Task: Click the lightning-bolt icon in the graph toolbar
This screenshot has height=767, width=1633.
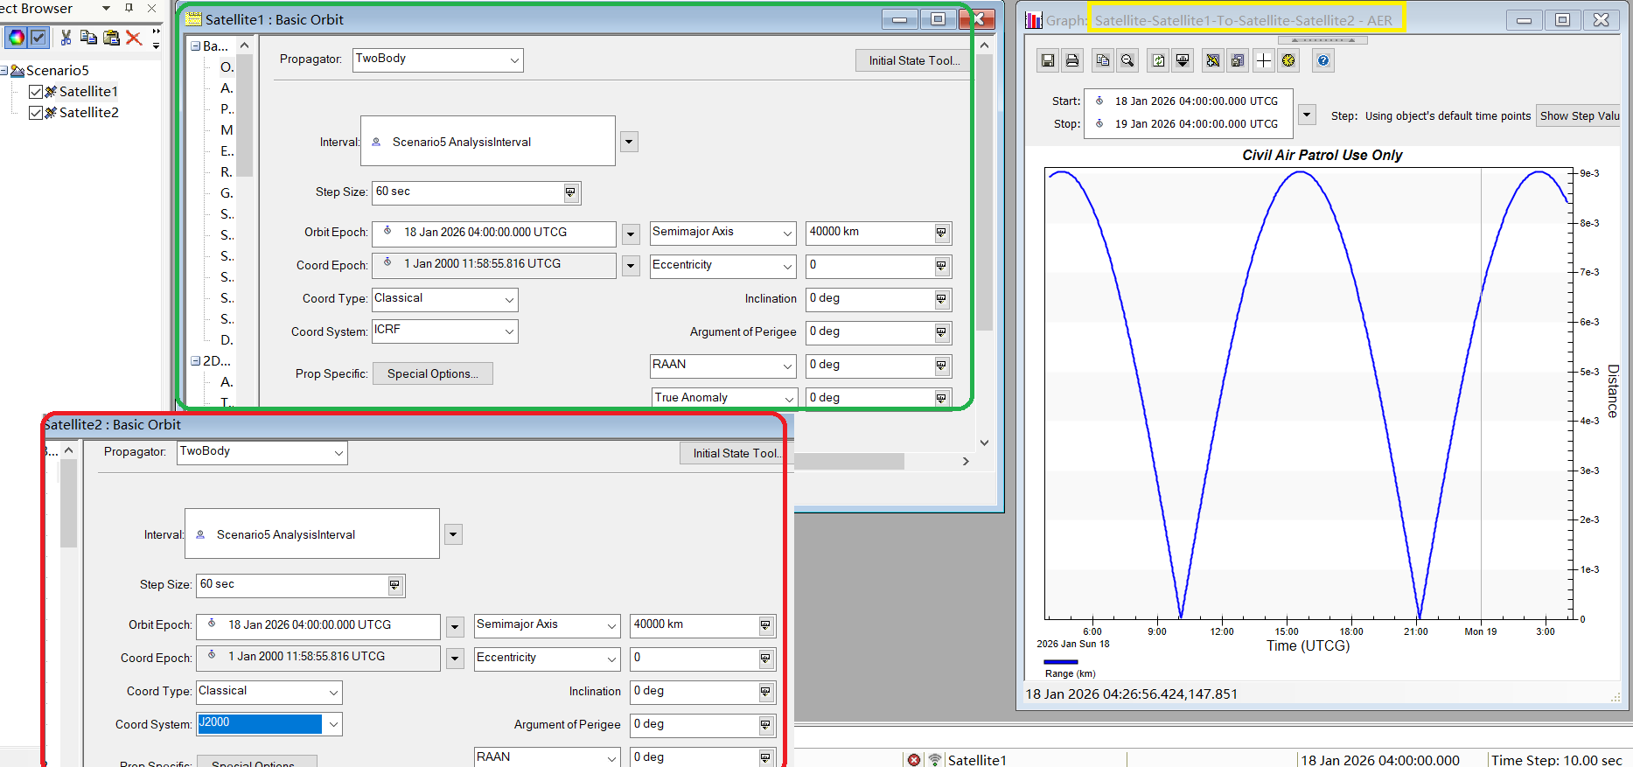Action: click(x=1213, y=60)
